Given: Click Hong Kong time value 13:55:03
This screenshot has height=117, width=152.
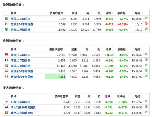Looking at the screenshot, I should 137,113.
